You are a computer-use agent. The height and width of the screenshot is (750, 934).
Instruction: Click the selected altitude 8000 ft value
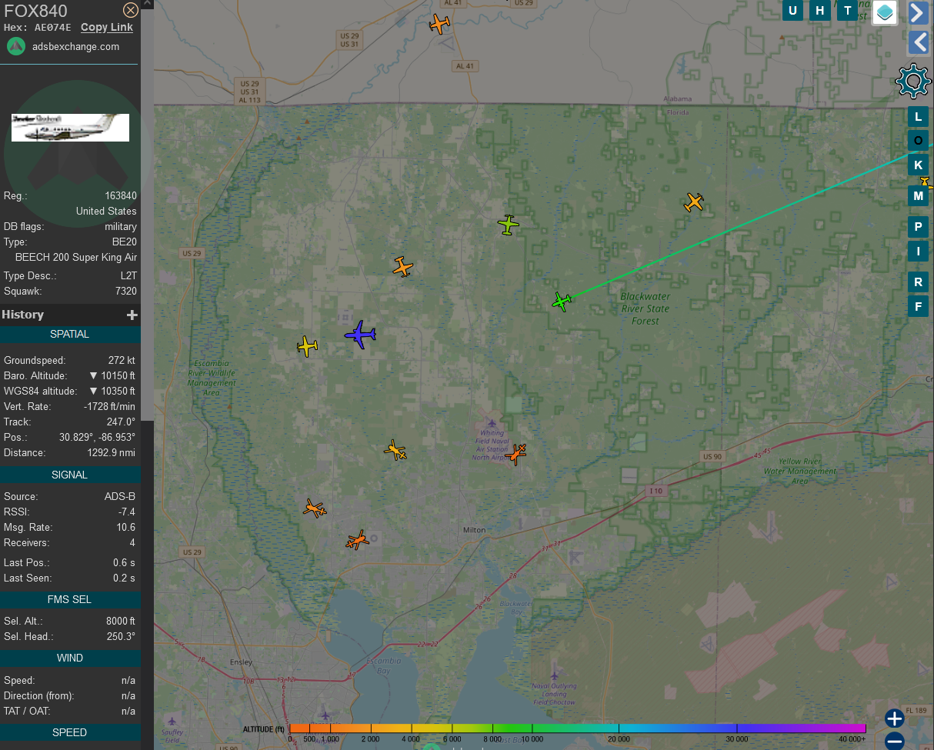coord(121,622)
